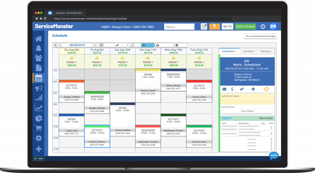Select the Thu Aug 8th column header

71,51
